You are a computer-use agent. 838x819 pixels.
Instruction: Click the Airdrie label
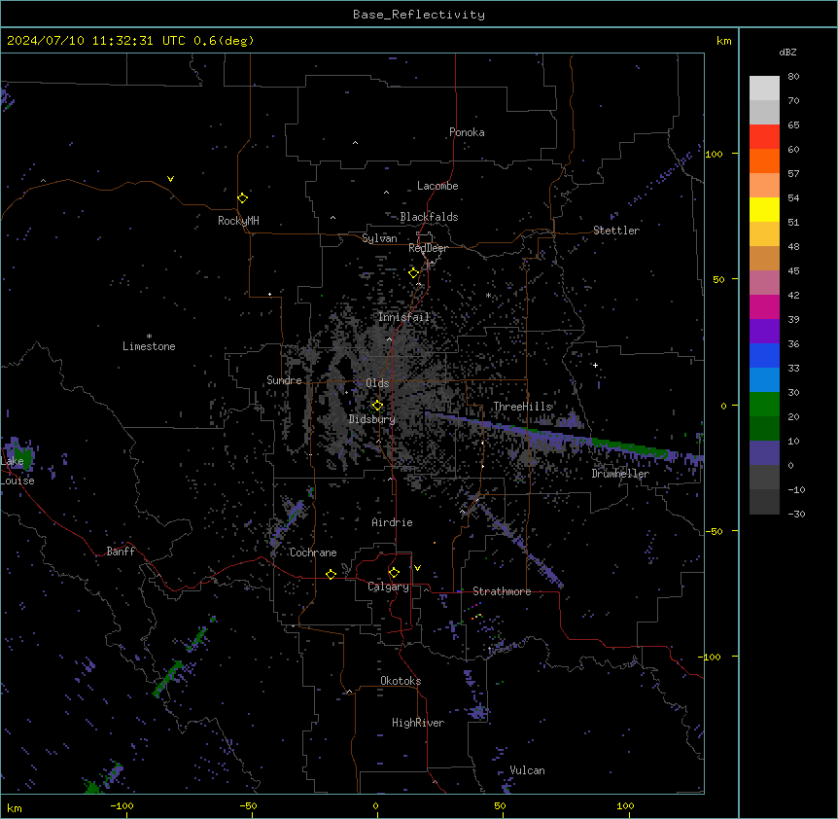point(393,522)
